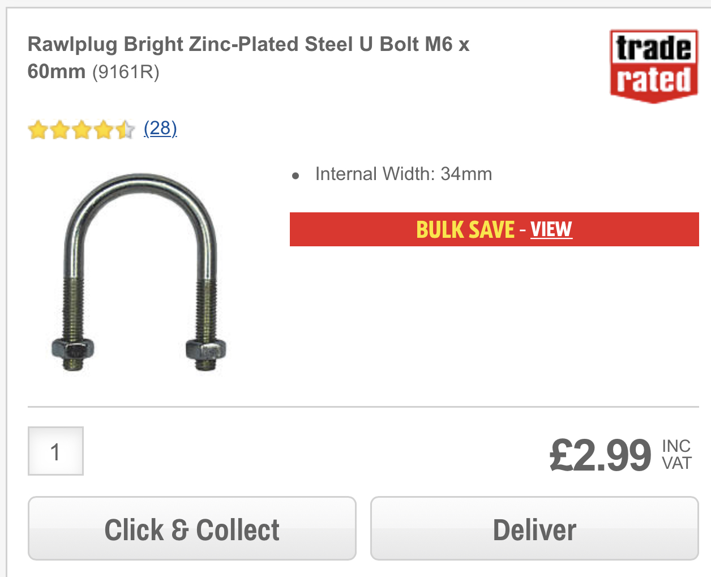Open the 28 customer reviews link
The image size is (711, 577).
(x=160, y=129)
